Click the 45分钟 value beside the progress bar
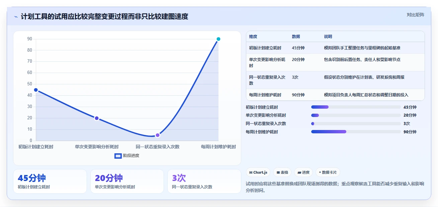Viewport: 438px width, 207px height. [x=410, y=107]
